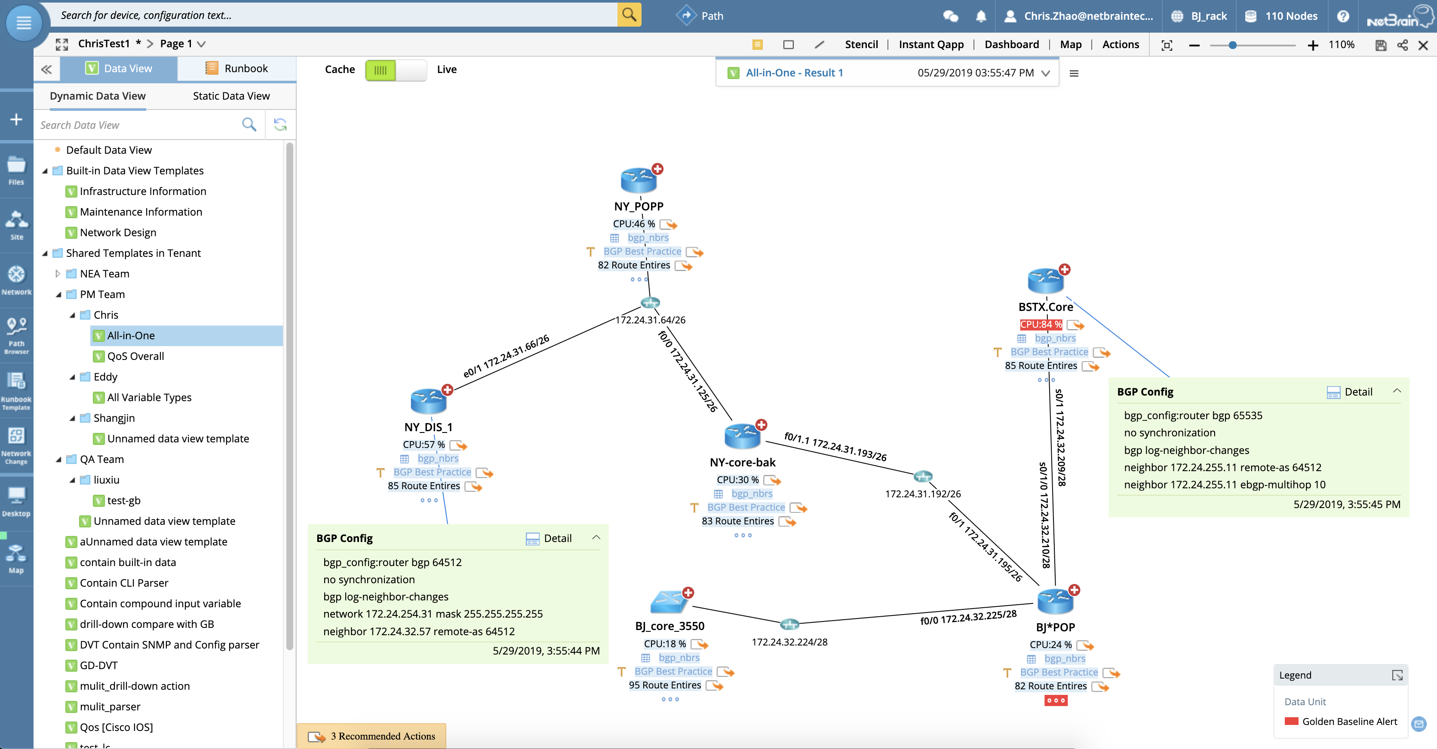This screenshot has width=1437, height=749.
Task: Open Detail in NY_DIS_1 BGP Config
Action: click(x=548, y=539)
